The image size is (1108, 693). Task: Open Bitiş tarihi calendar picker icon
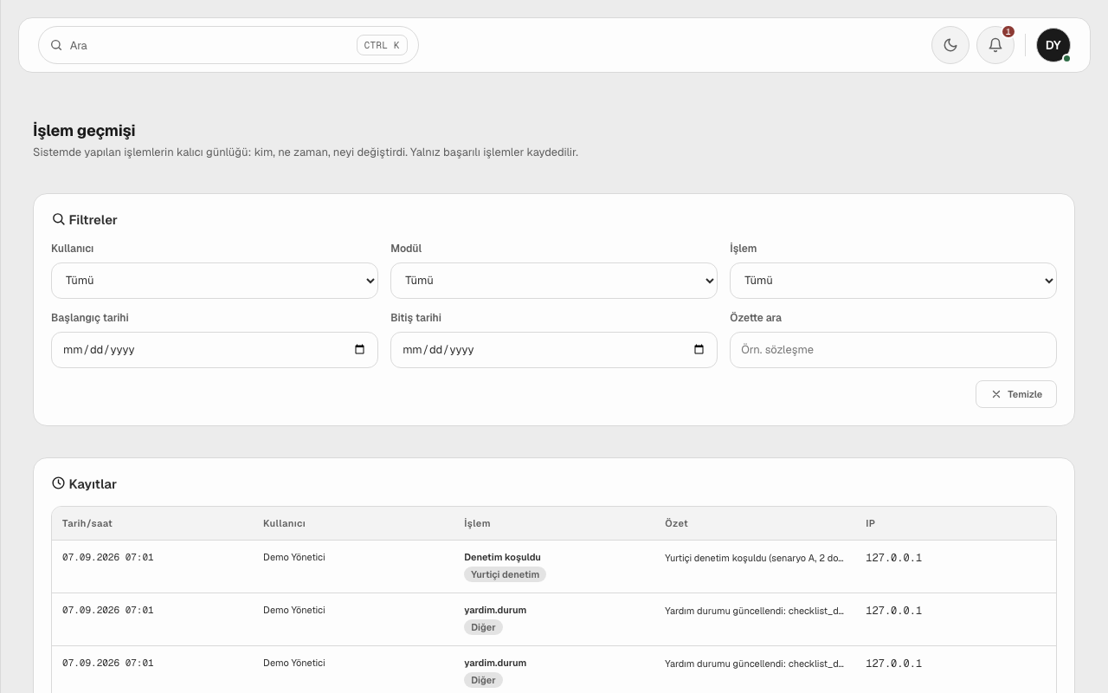(699, 350)
